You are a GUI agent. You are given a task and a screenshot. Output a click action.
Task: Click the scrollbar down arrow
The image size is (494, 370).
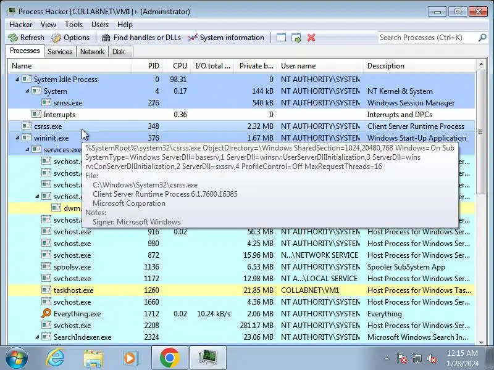pos(481,342)
